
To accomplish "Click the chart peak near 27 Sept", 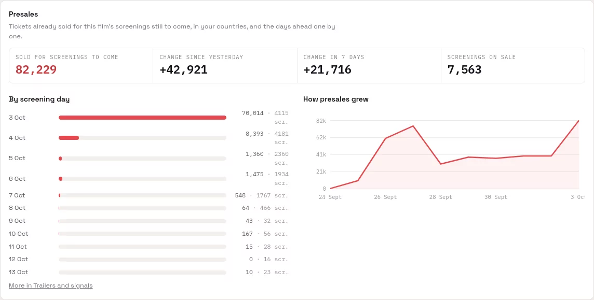I will (413, 126).
